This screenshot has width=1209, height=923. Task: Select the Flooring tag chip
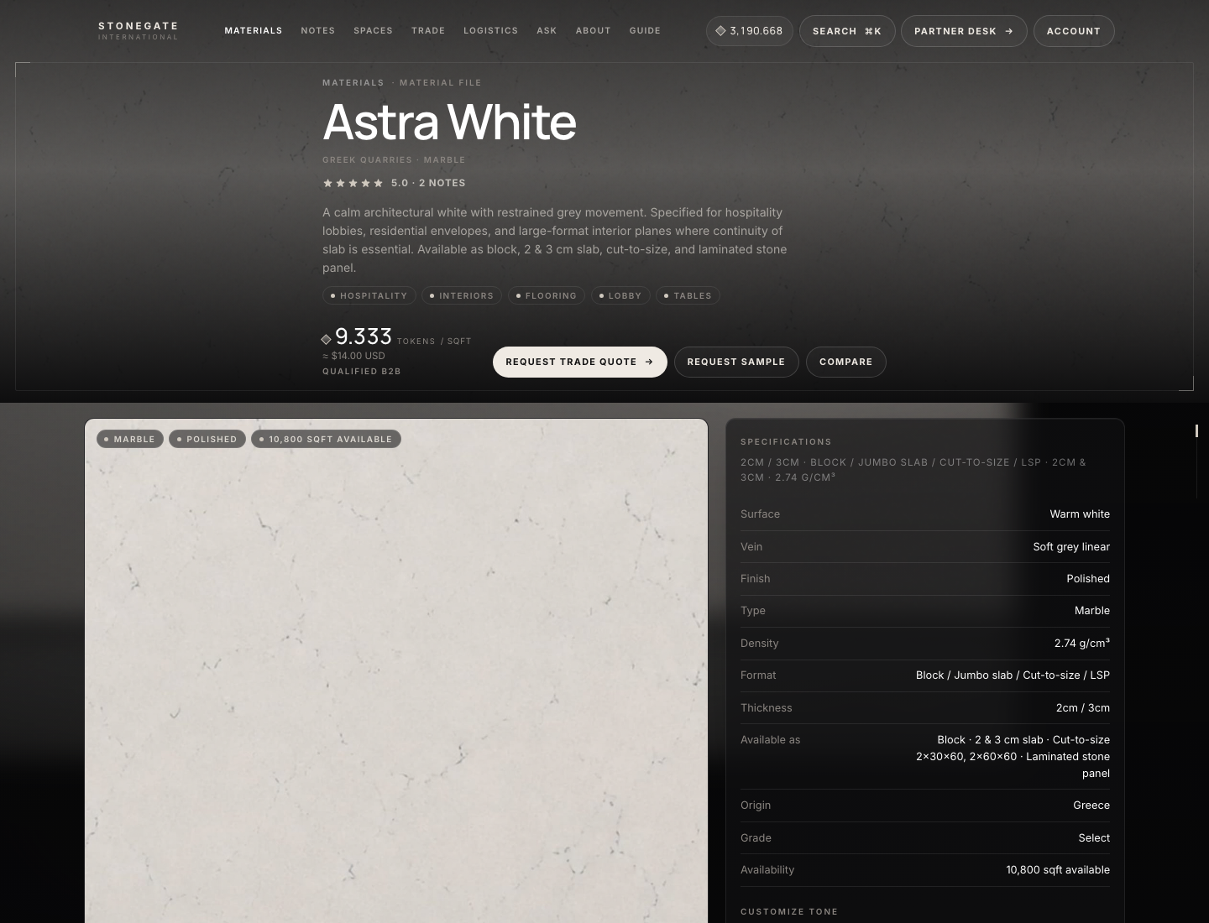pos(547,295)
